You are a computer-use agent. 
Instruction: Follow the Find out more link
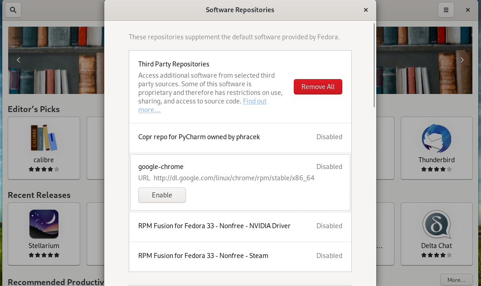pos(254,101)
